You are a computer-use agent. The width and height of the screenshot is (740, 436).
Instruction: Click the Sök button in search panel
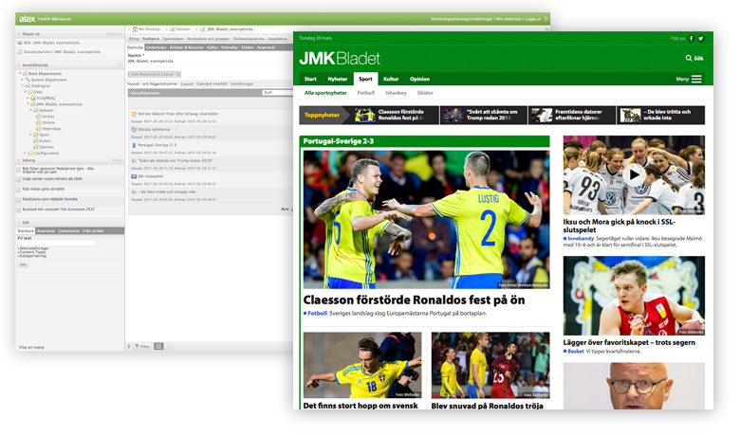(23, 264)
